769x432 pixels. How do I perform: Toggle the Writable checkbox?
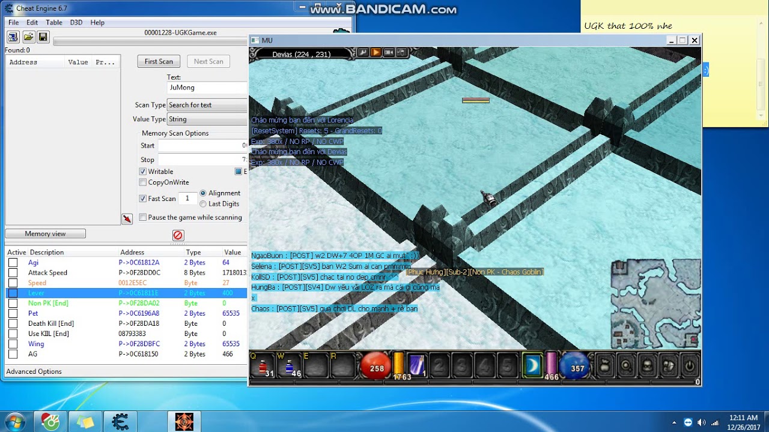pyautogui.click(x=143, y=172)
